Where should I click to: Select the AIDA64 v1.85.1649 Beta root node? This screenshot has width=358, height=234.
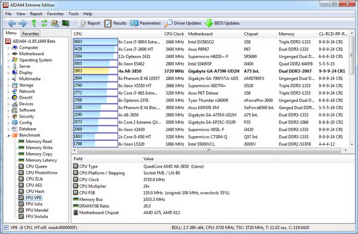[34, 41]
